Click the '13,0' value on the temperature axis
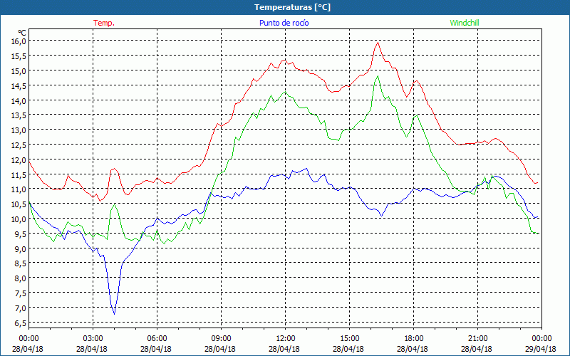 point(19,130)
